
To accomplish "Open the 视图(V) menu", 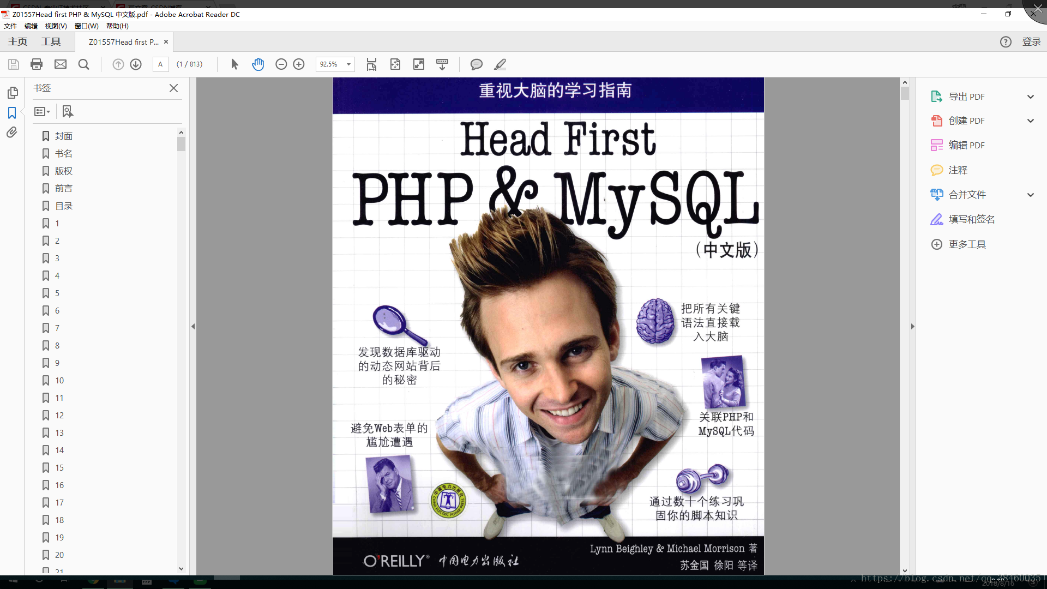I will pos(56,26).
